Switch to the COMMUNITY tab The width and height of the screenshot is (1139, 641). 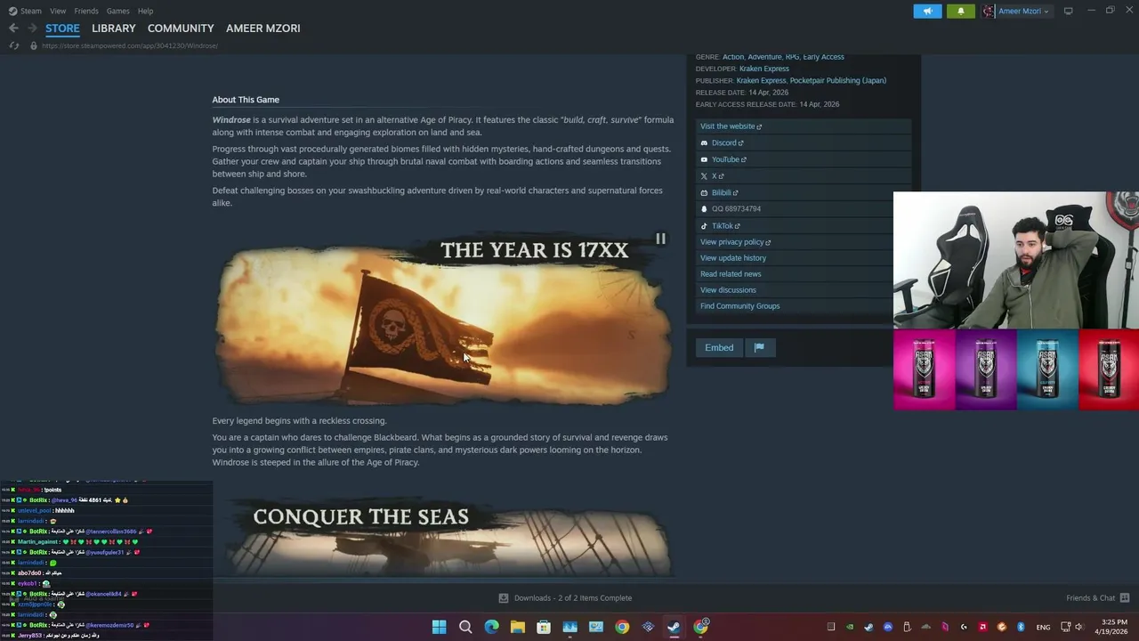point(181,28)
